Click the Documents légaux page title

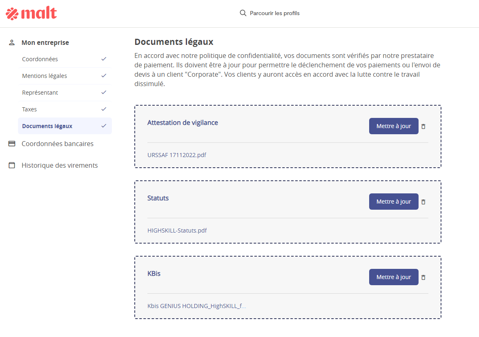coord(174,42)
